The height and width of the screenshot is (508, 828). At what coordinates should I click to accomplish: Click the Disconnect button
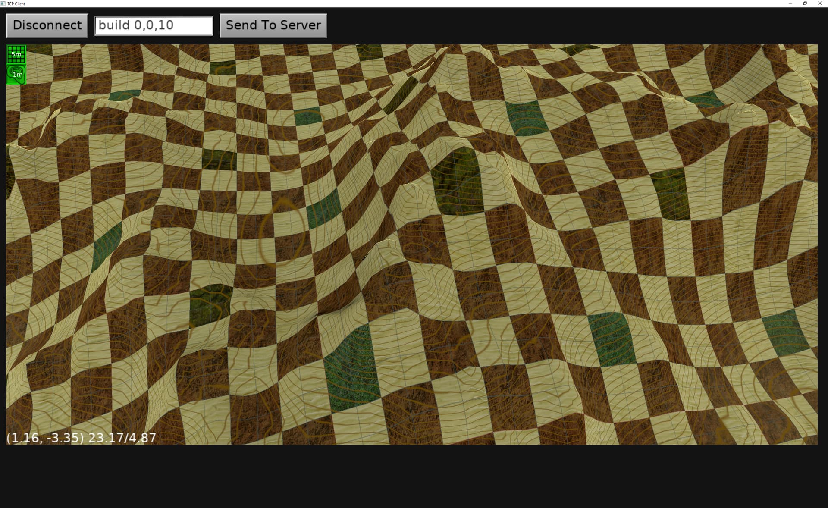(x=47, y=25)
